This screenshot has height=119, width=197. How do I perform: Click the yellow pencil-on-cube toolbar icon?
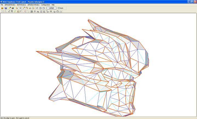(10, 8)
